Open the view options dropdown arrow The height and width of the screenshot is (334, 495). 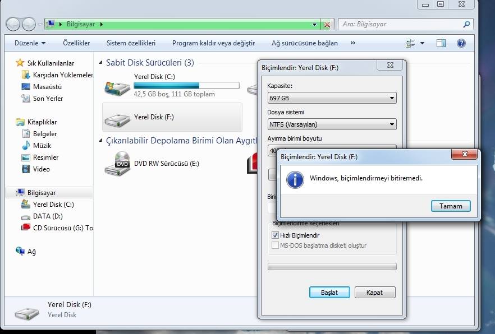(x=422, y=43)
